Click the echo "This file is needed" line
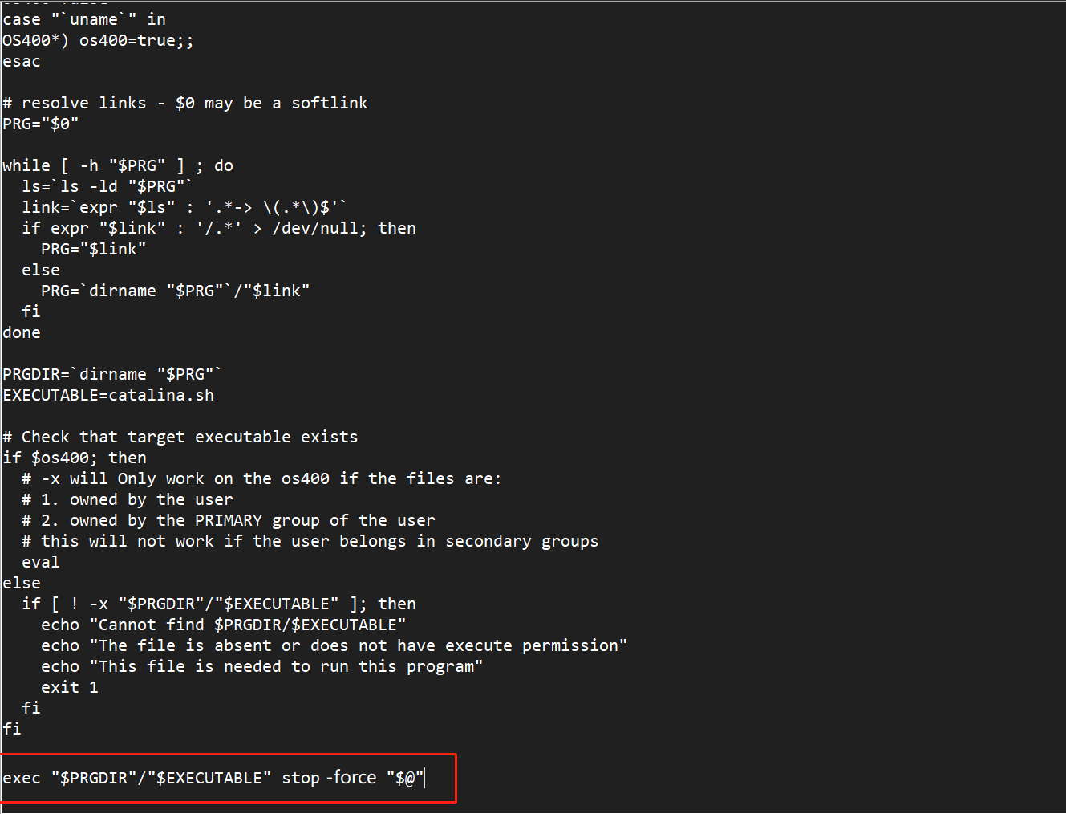This screenshot has height=814, width=1066. tap(262, 666)
